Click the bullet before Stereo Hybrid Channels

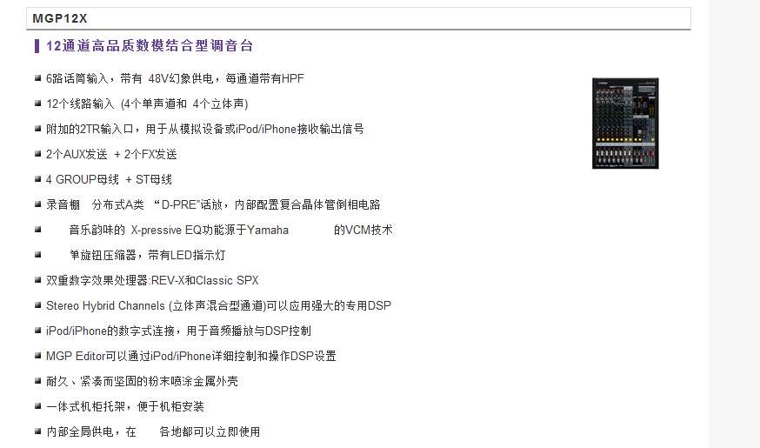click(38, 305)
